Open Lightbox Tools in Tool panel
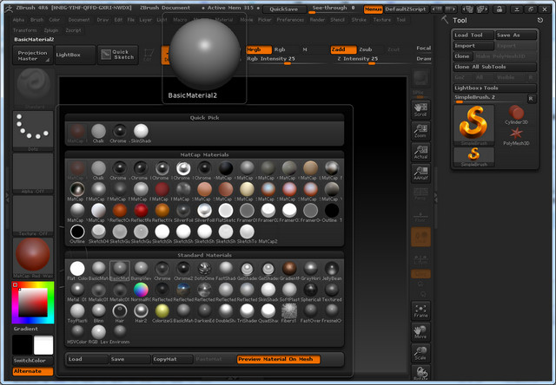 [495, 88]
